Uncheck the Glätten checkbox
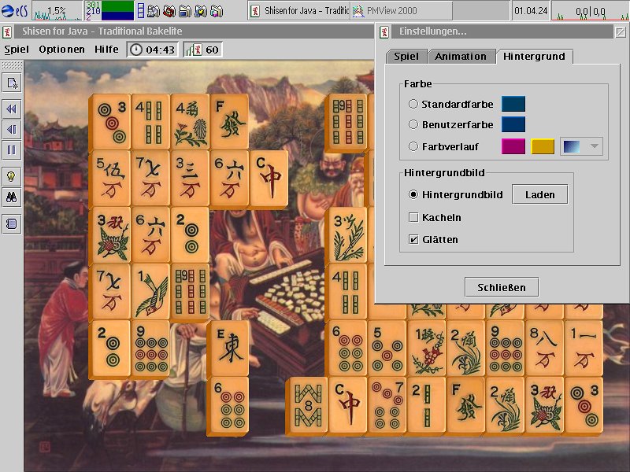Image resolution: width=630 pixels, height=472 pixels. pos(413,240)
